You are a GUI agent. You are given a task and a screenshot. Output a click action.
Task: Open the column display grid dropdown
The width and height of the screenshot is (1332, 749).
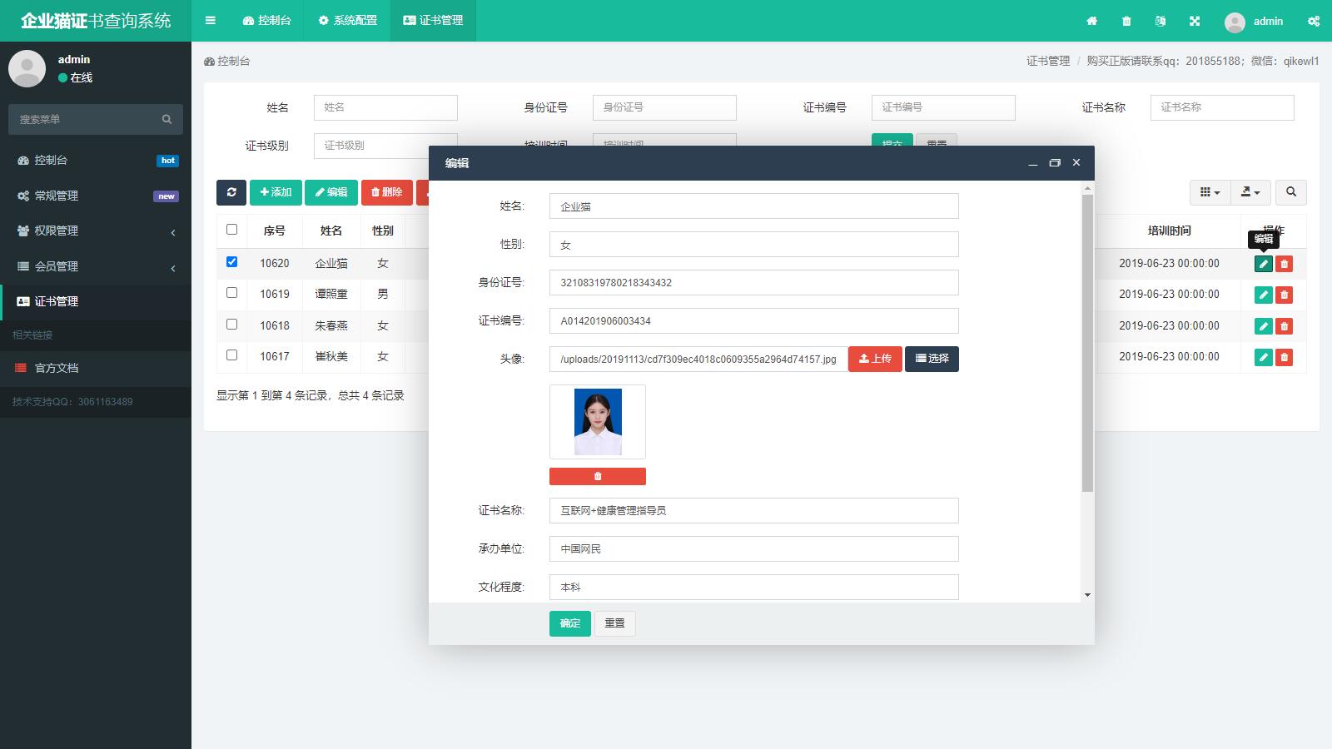tap(1210, 192)
